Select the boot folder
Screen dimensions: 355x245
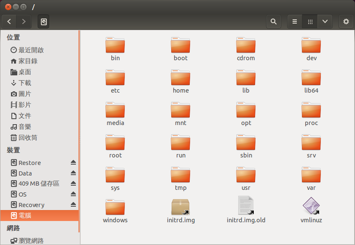(x=180, y=49)
